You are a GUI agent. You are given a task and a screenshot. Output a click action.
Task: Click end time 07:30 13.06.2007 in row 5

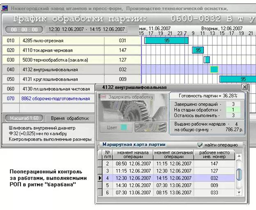[x=174, y=185]
